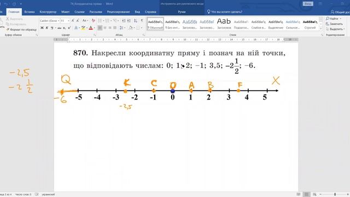Toggle superscript formatting
The height and width of the screenshot is (197, 350).
coord(69,28)
